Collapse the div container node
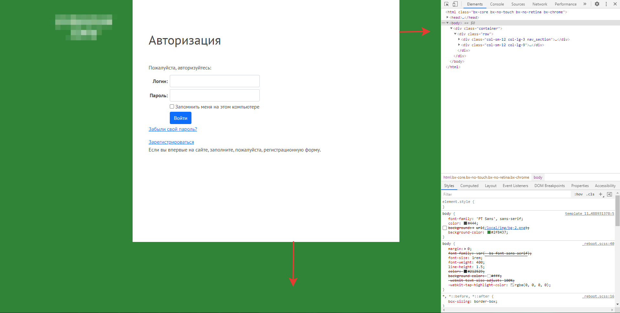620x313 pixels. coord(451,28)
